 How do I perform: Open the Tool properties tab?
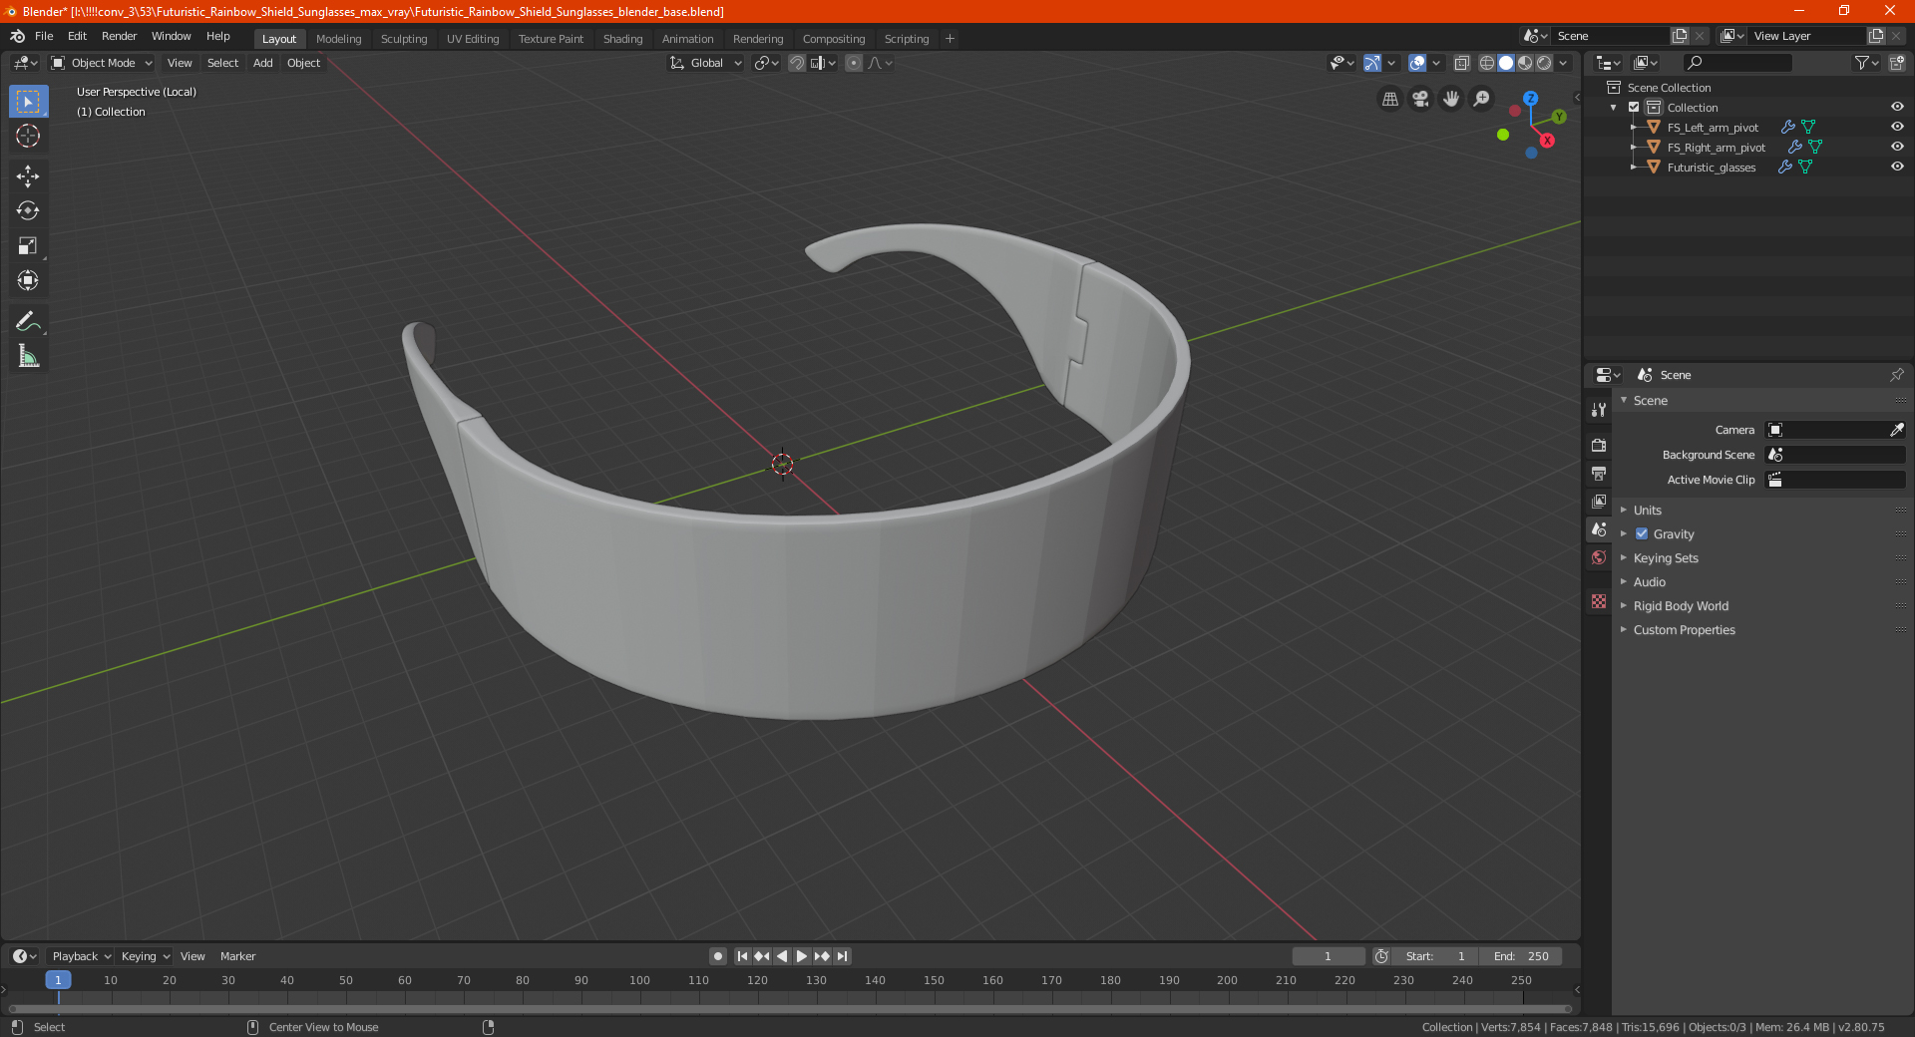click(1599, 410)
